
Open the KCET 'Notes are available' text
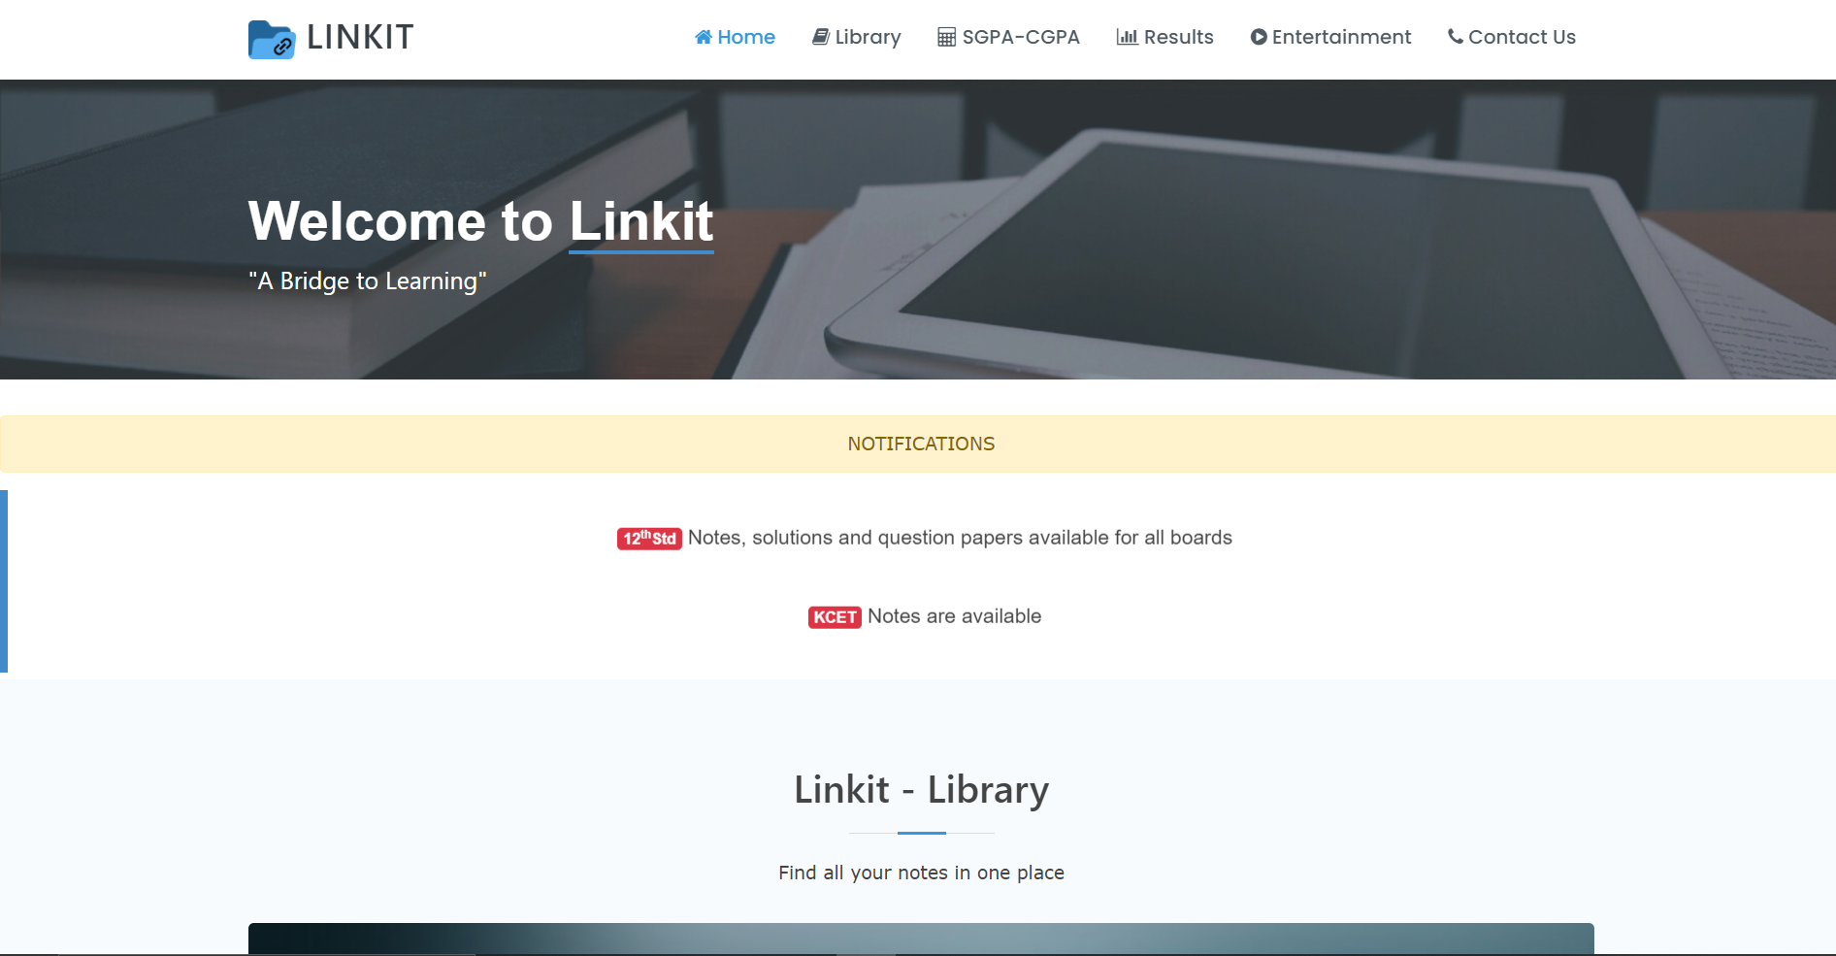(954, 616)
